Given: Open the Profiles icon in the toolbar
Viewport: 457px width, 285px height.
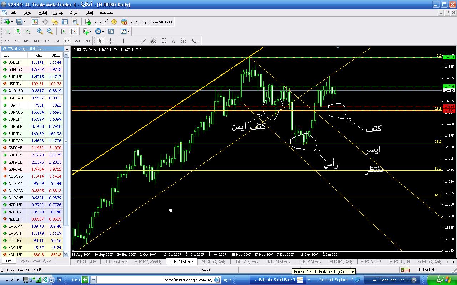Looking at the screenshot, I should pyautogui.click(x=20, y=22).
